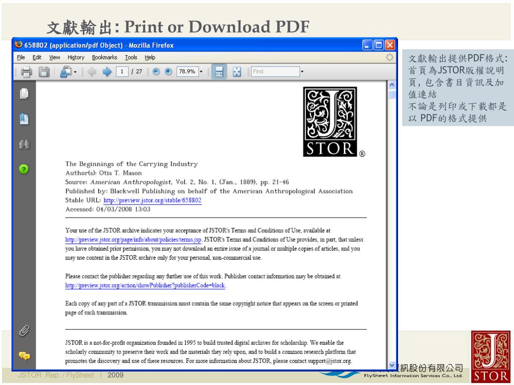Open the collaborate icon menu in the toolbar
The height and width of the screenshot is (385, 514).
click(66, 71)
